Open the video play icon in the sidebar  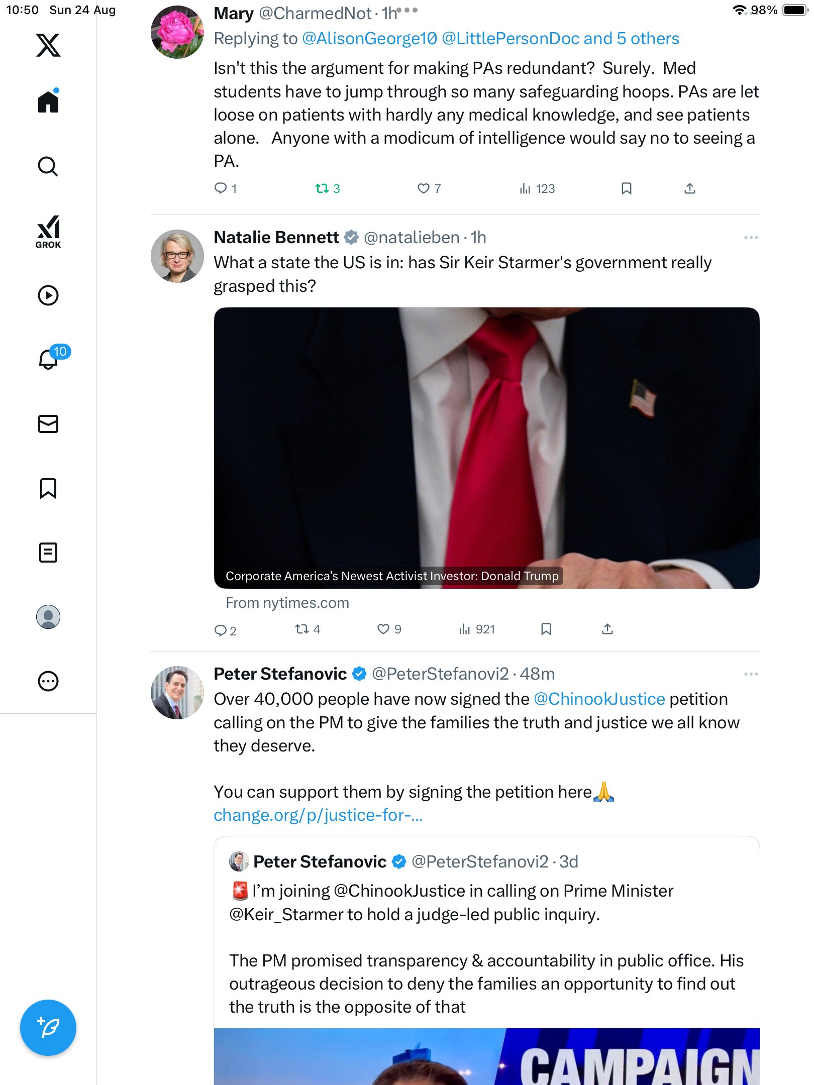click(48, 295)
